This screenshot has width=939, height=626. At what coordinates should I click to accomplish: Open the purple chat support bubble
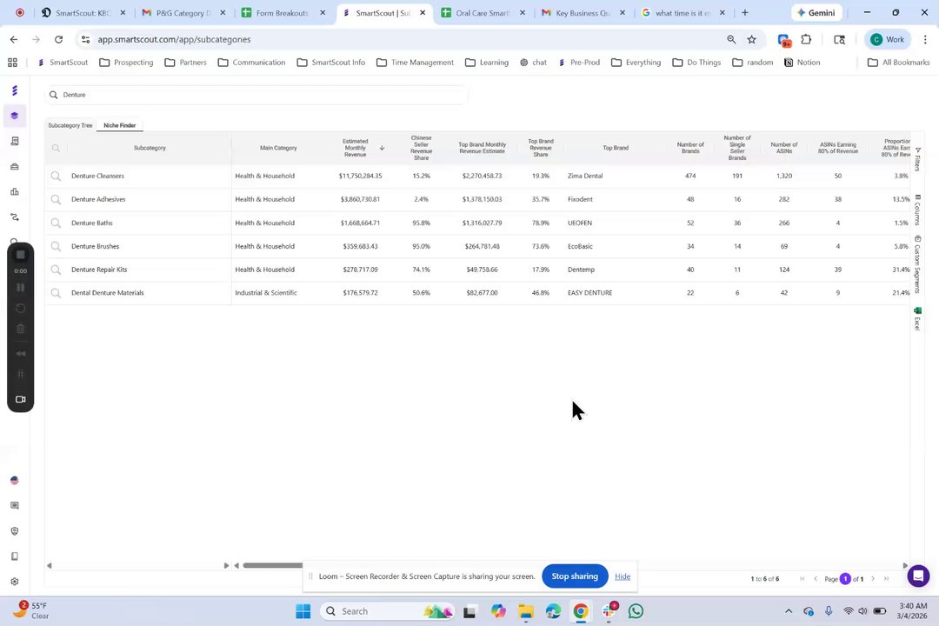(x=918, y=576)
